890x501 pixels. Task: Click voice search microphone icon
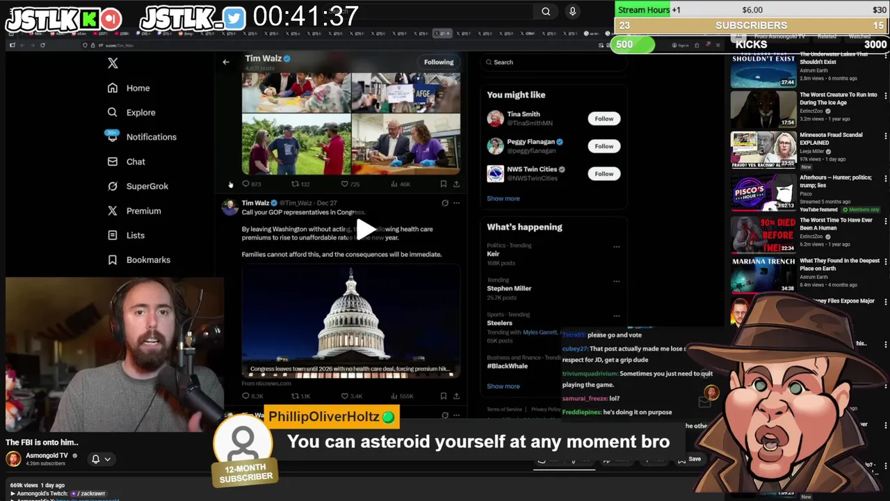pyautogui.click(x=572, y=11)
